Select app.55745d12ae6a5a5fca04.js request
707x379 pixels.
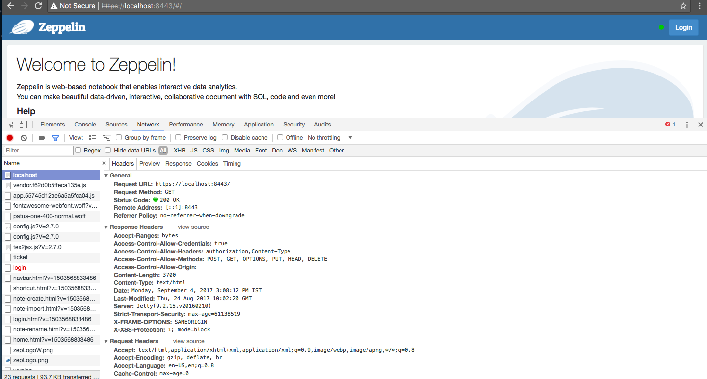click(x=51, y=196)
